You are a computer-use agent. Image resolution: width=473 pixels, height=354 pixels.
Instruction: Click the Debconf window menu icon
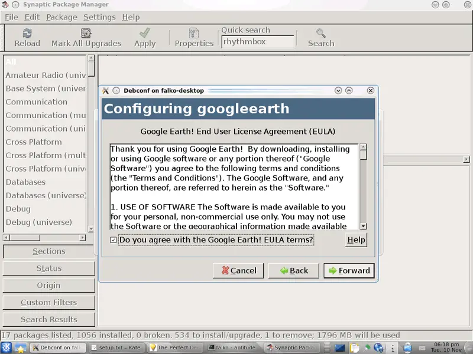coord(106,91)
